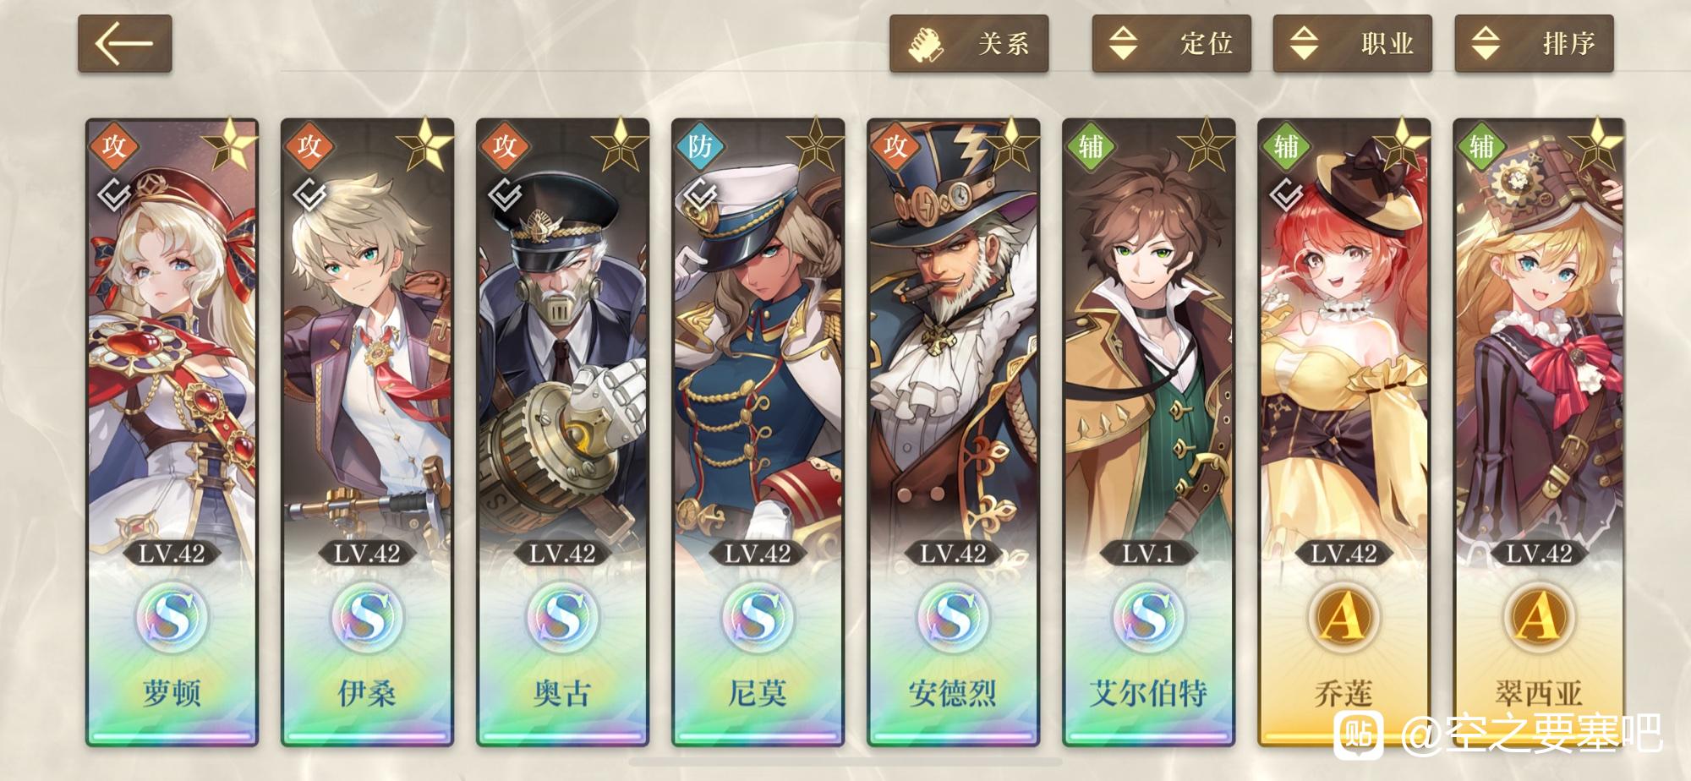The height and width of the screenshot is (781, 1691).
Task: Click the progress bar under 奥古
Action: click(562, 737)
